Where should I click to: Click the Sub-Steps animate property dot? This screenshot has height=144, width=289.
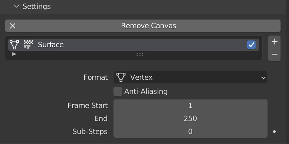pos(275,132)
